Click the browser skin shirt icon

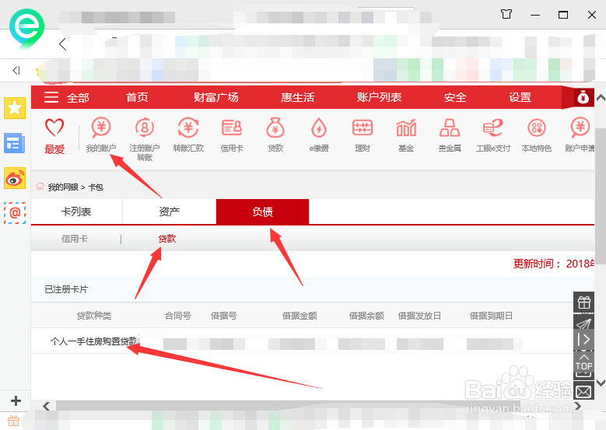coord(506,14)
